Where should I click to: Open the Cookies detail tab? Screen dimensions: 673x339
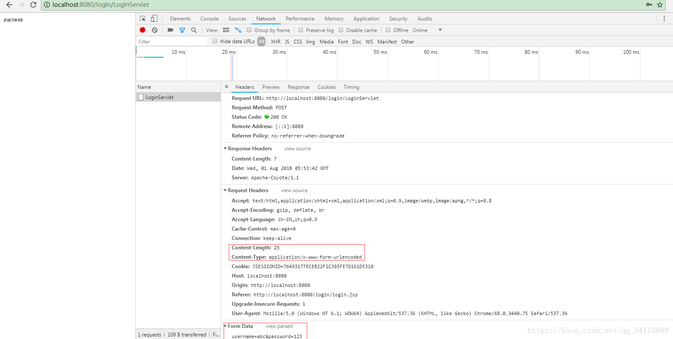point(326,87)
